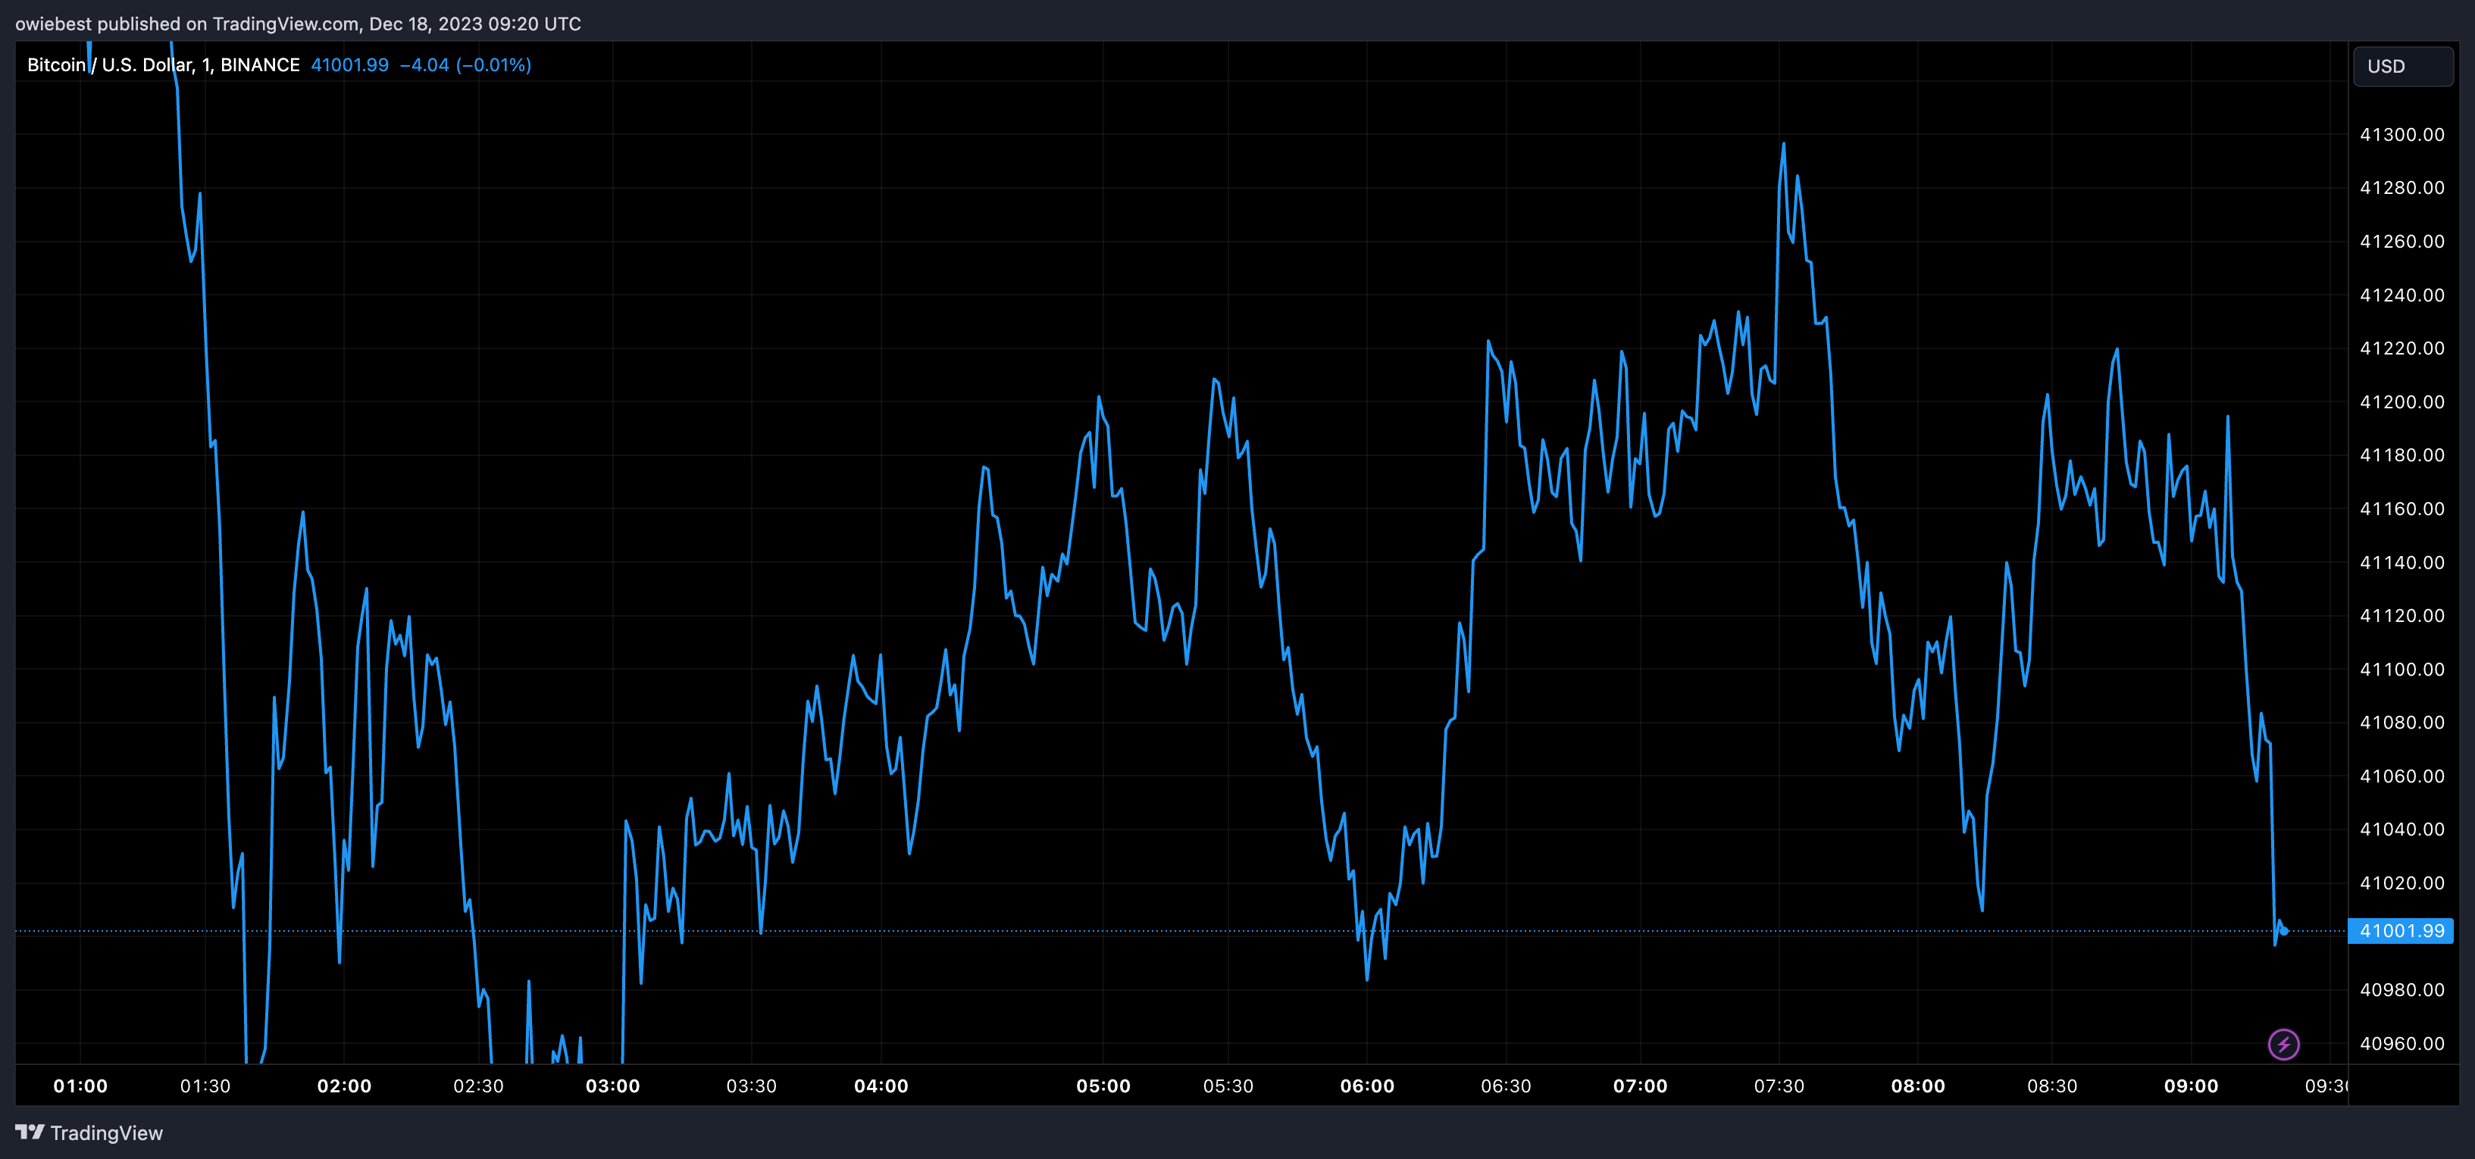Image resolution: width=2475 pixels, height=1159 pixels.
Task: Click the 06:30 time axis label
Action: pos(1506,1086)
